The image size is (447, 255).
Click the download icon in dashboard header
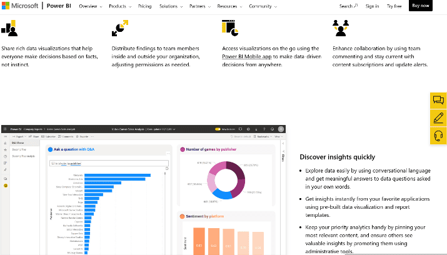coord(256,129)
